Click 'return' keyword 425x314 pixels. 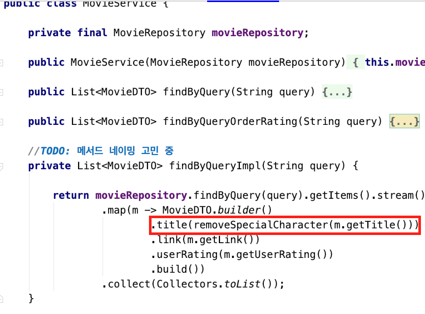coord(71,195)
